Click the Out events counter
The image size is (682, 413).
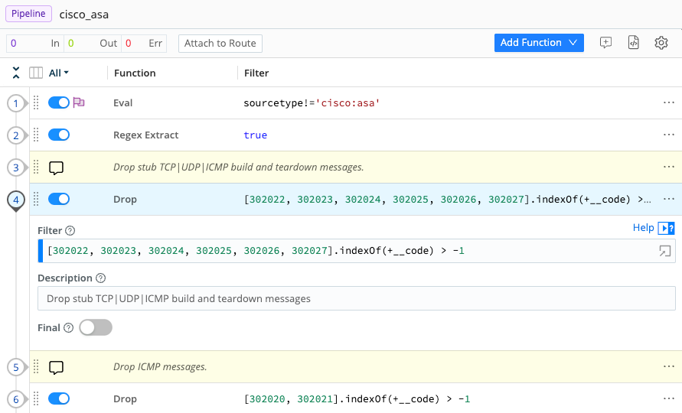pyautogui.click(x=92, y=43)
